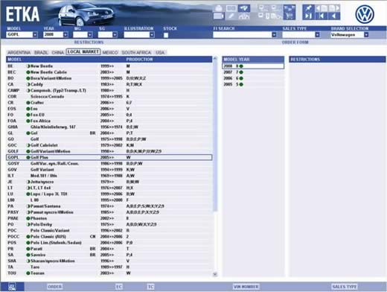Click the ORDER button in bottom bar
This screenshot has height=292, width=387.
click(54, 287)
